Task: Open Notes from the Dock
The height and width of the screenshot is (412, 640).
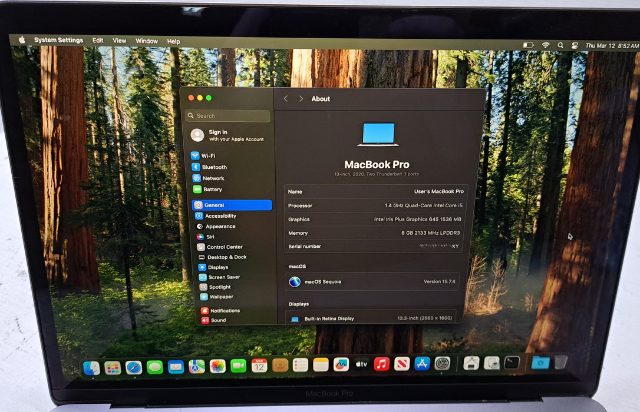Action: [x=321, y=365]
